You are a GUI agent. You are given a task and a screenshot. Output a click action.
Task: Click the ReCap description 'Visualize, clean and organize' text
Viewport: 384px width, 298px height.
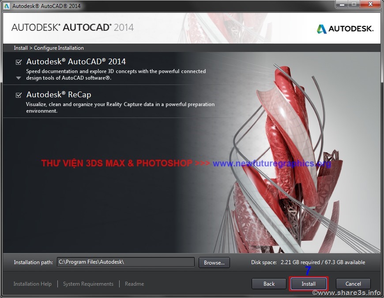[x=120, y=107]
